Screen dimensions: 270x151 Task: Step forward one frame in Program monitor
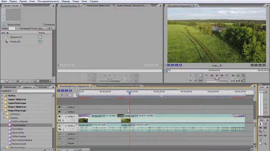pyautogui.click(x=222, y=75)
